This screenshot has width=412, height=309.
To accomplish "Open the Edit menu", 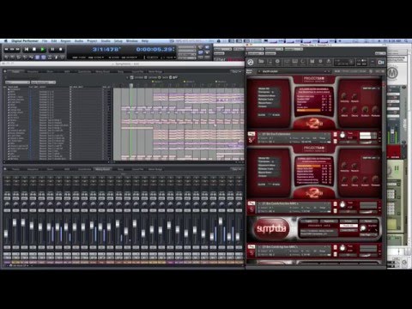I will point(54,41).
